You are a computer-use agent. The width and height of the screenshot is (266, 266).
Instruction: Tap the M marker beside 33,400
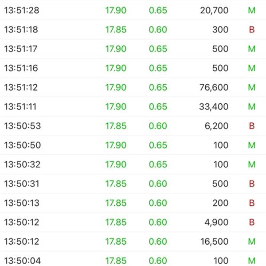pos(252,106)
